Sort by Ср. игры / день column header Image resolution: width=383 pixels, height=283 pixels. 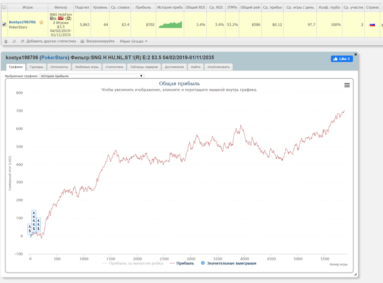pyautogui.click(x=300, y=7)
